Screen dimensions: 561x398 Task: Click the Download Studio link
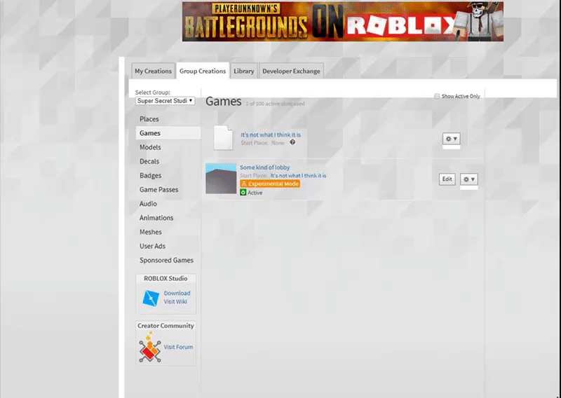tap(177, 293)
